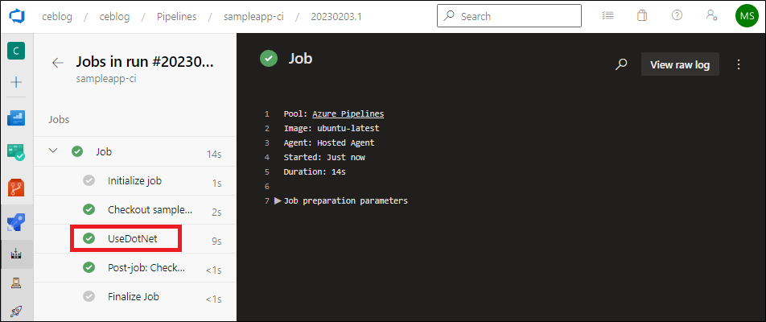This screenshot has height=322, width=766.
Task: Open the Azure Pipelines pool link
Action: coord(348,114)
